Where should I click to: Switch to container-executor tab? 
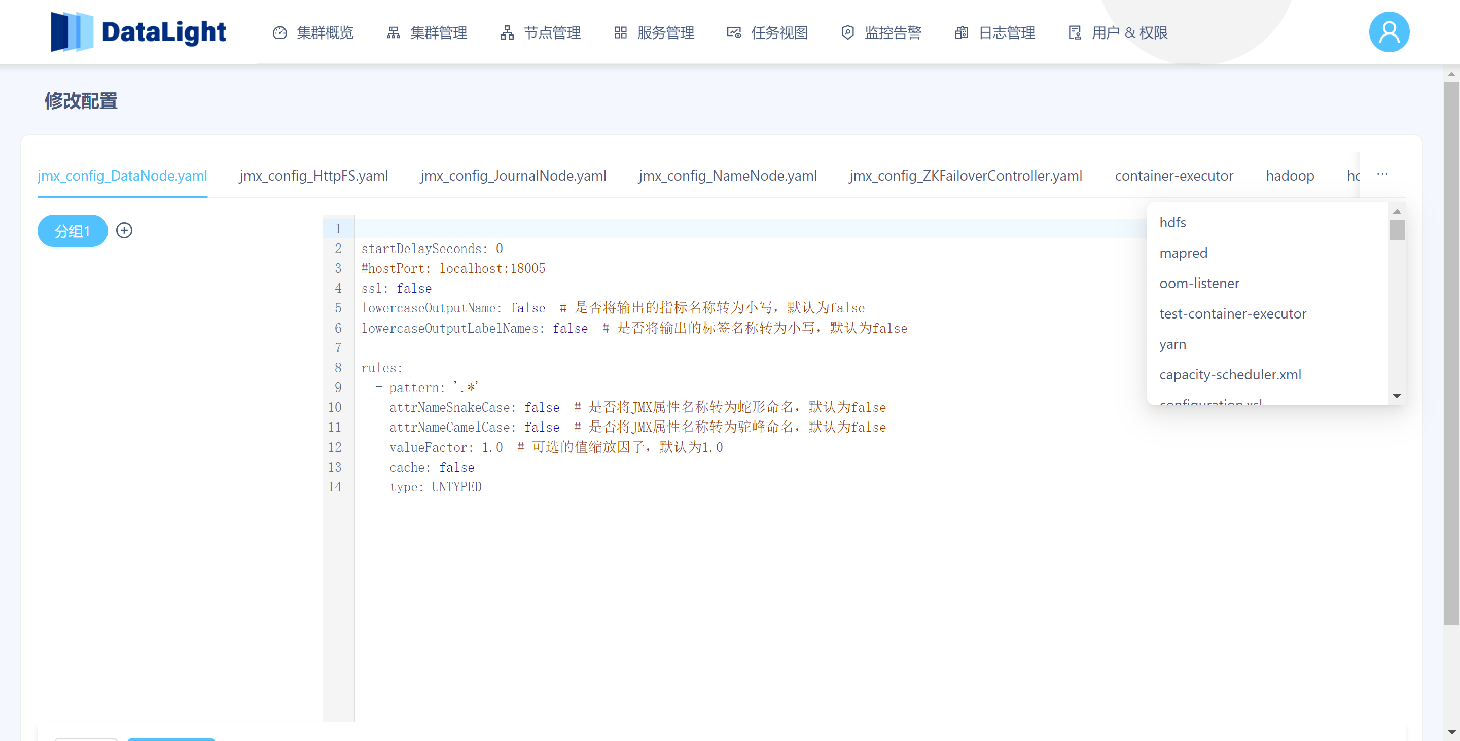pyautogui.click(x=1174, y=176)
